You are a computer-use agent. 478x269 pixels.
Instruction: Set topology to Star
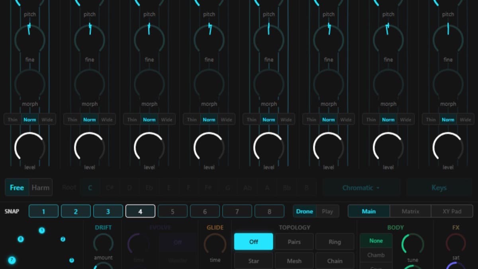coord(254,261)
